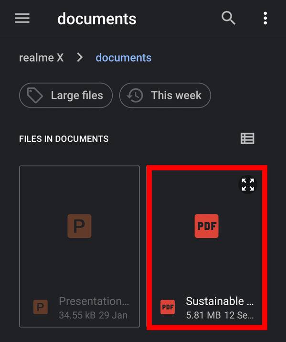Tap the documents title in toolbar
Image resolution: width=286 pixels, height=342 pixels.
click(x=97, y=19)
